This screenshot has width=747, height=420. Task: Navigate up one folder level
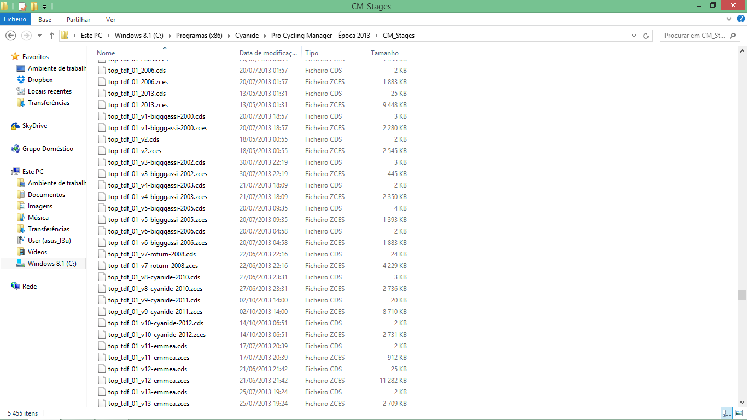point(52,36)
